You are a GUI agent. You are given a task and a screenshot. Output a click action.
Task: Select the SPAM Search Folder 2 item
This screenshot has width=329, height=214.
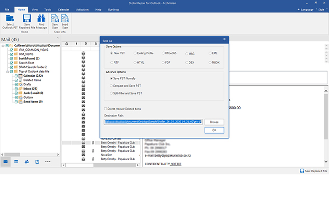[x=33, y=67]
